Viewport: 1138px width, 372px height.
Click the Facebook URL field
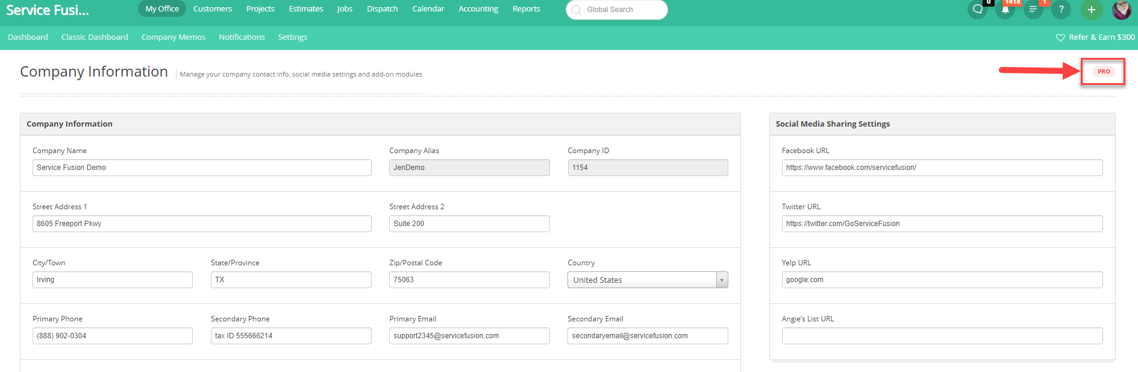pyautogui.click(x=942, y=168)
